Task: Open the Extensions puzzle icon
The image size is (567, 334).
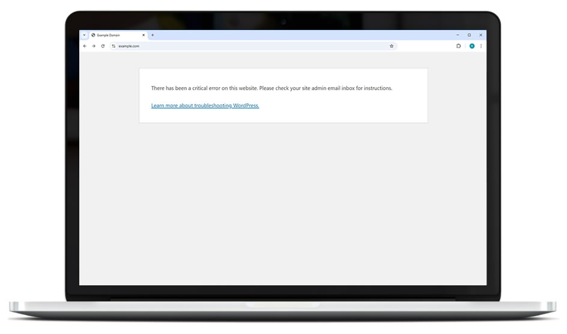Action: 459,46
